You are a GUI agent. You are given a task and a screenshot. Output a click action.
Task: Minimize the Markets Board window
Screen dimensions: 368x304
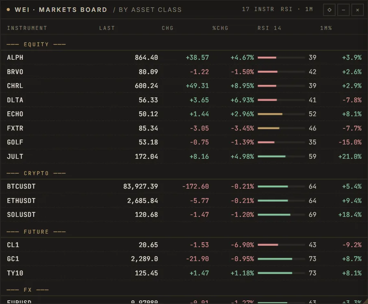[343, 10]
